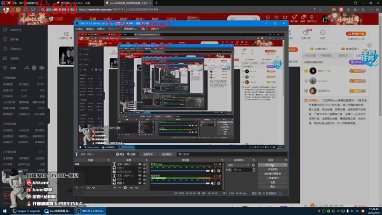Click Start Virtual Camera button

tap(273, 173)
